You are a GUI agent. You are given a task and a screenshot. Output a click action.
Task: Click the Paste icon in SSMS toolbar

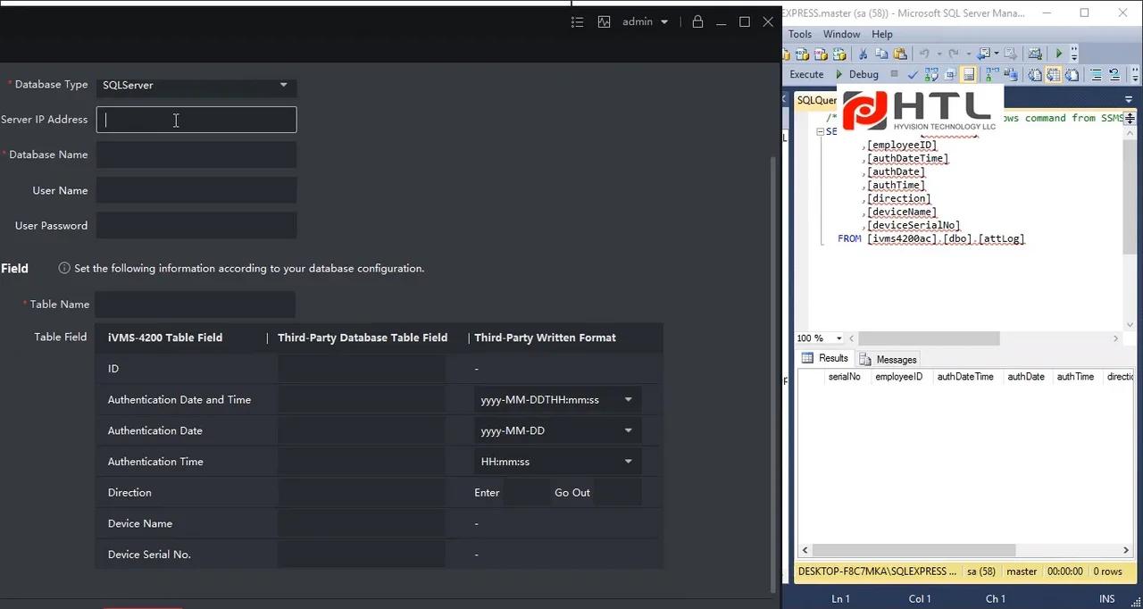tap(898, 54)
